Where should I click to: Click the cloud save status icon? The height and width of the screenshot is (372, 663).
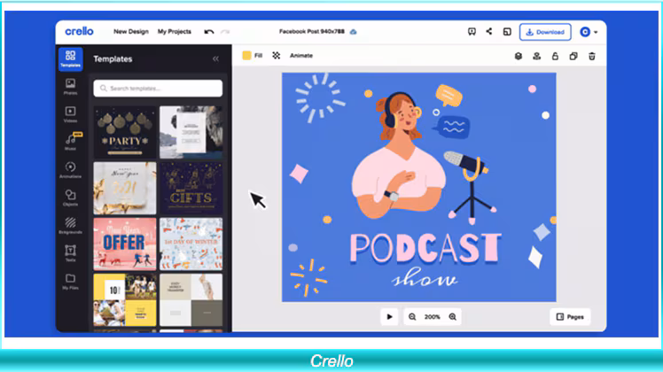(x=353, y=32)
